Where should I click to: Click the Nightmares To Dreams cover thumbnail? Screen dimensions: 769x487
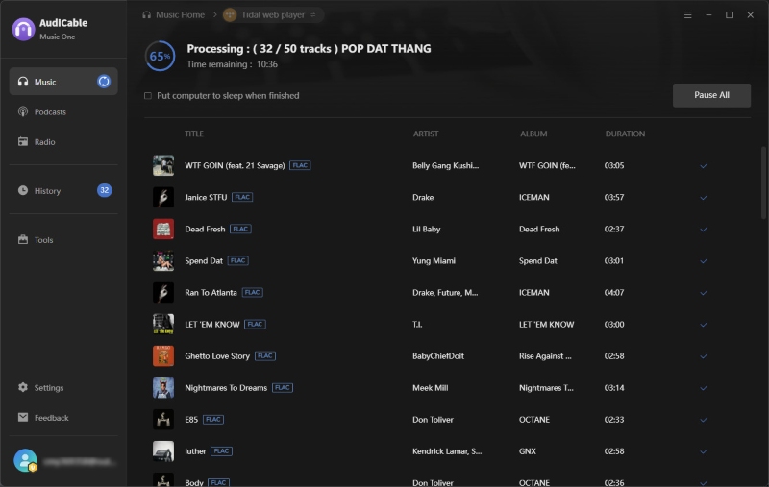tap(163, 387)
